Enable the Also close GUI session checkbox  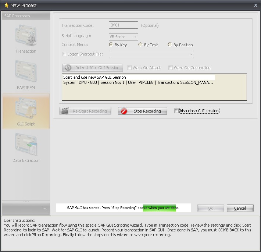tap(176, 111)
